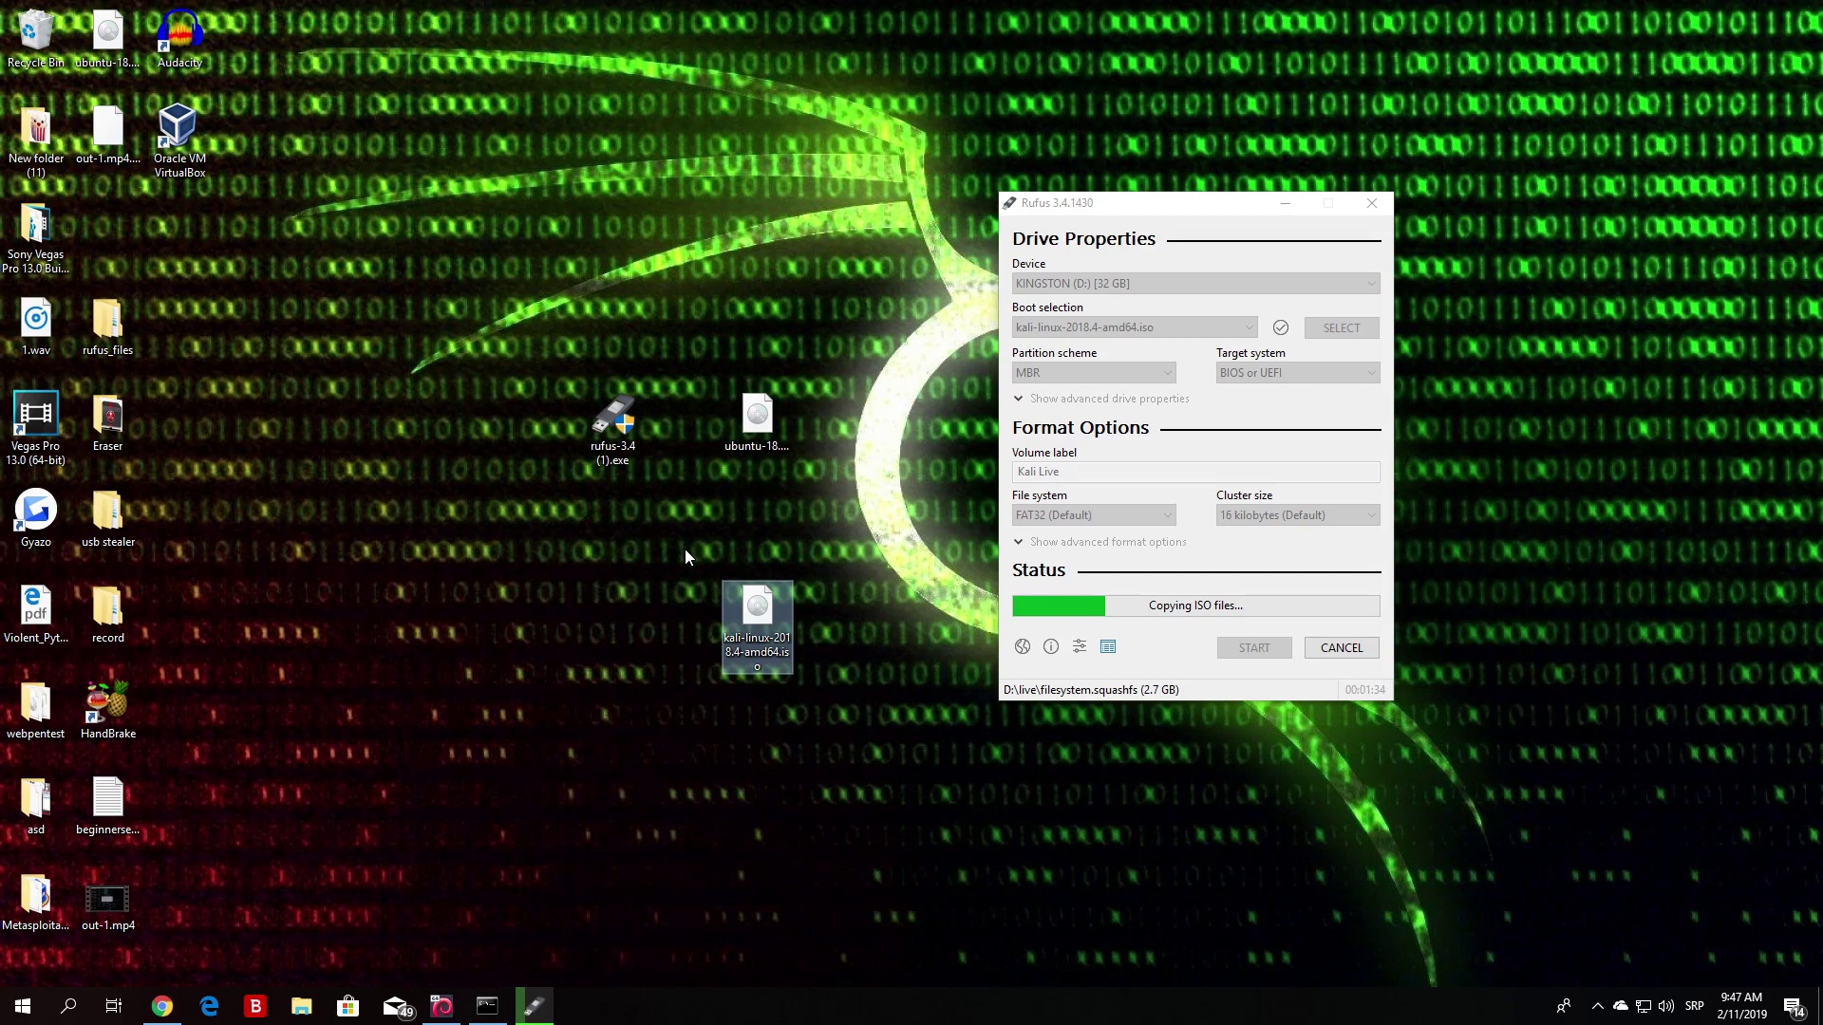Click the Copying ISO files progress bar
This screenshot has height=1025, width=1823.
1195,606
